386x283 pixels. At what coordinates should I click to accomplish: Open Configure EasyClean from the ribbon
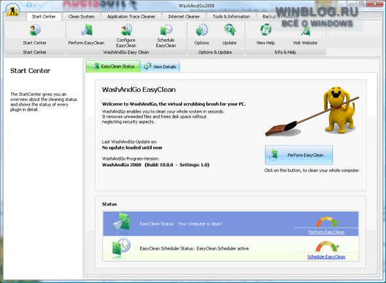[126, 30]
